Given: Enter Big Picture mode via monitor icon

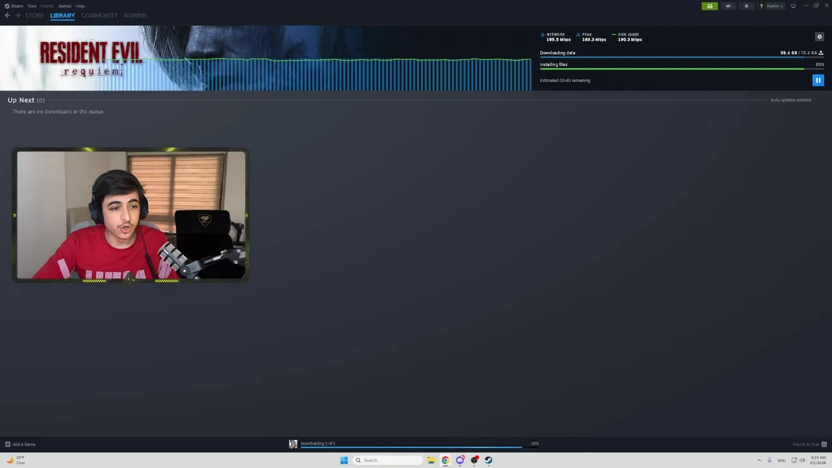Looking at the screenshot, I should [x=793, y=6].
